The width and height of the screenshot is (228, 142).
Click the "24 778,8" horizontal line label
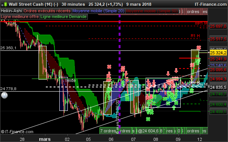point(8,89)
